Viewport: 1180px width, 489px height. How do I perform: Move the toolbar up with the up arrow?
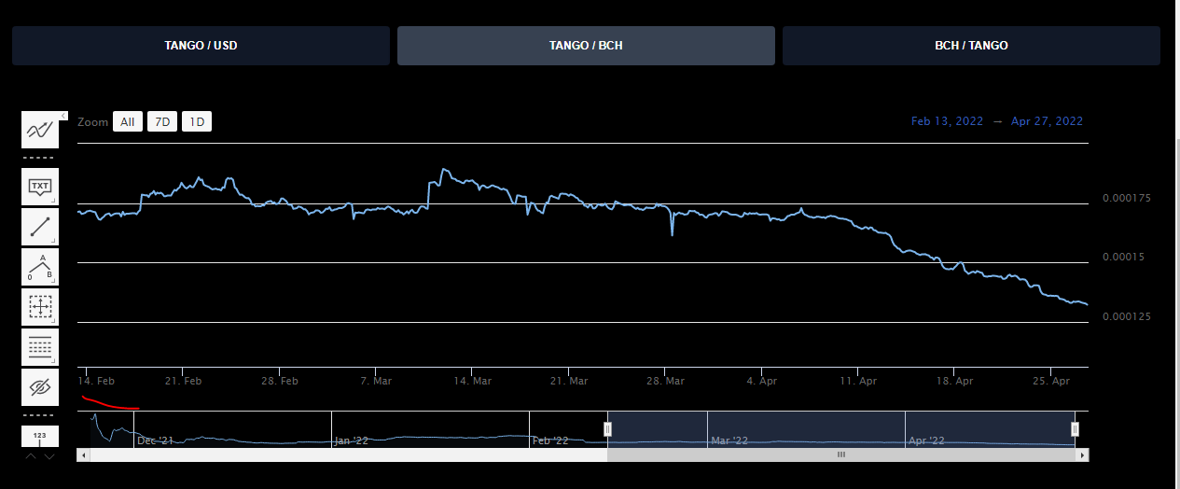point(31,456)
